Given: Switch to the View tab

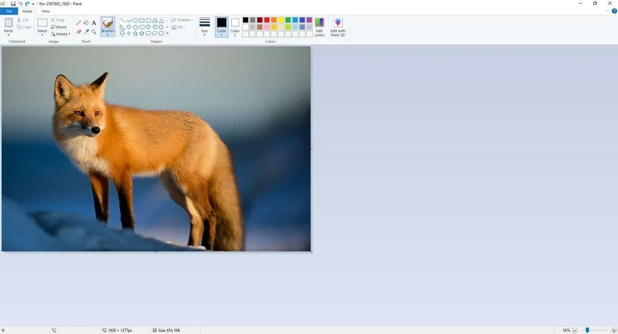Looking at the screenshot, I should (45, 11).
